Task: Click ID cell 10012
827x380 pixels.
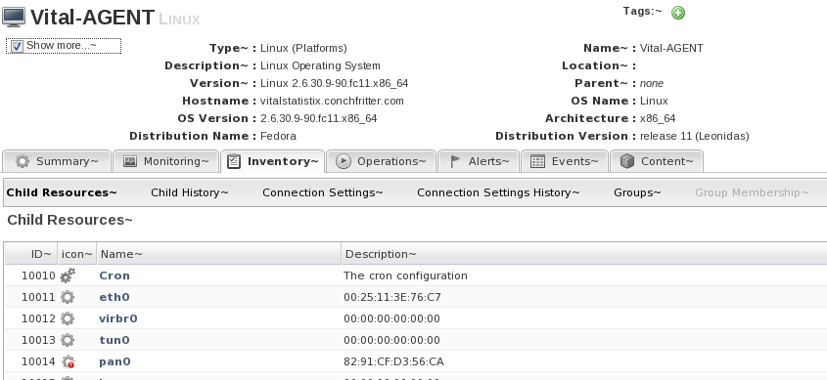Action: click(38, 319)
